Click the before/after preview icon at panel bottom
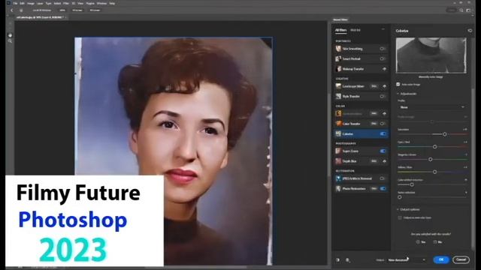Image resolution: width=481 pixels, height=270 pixels. coord(337,260)
